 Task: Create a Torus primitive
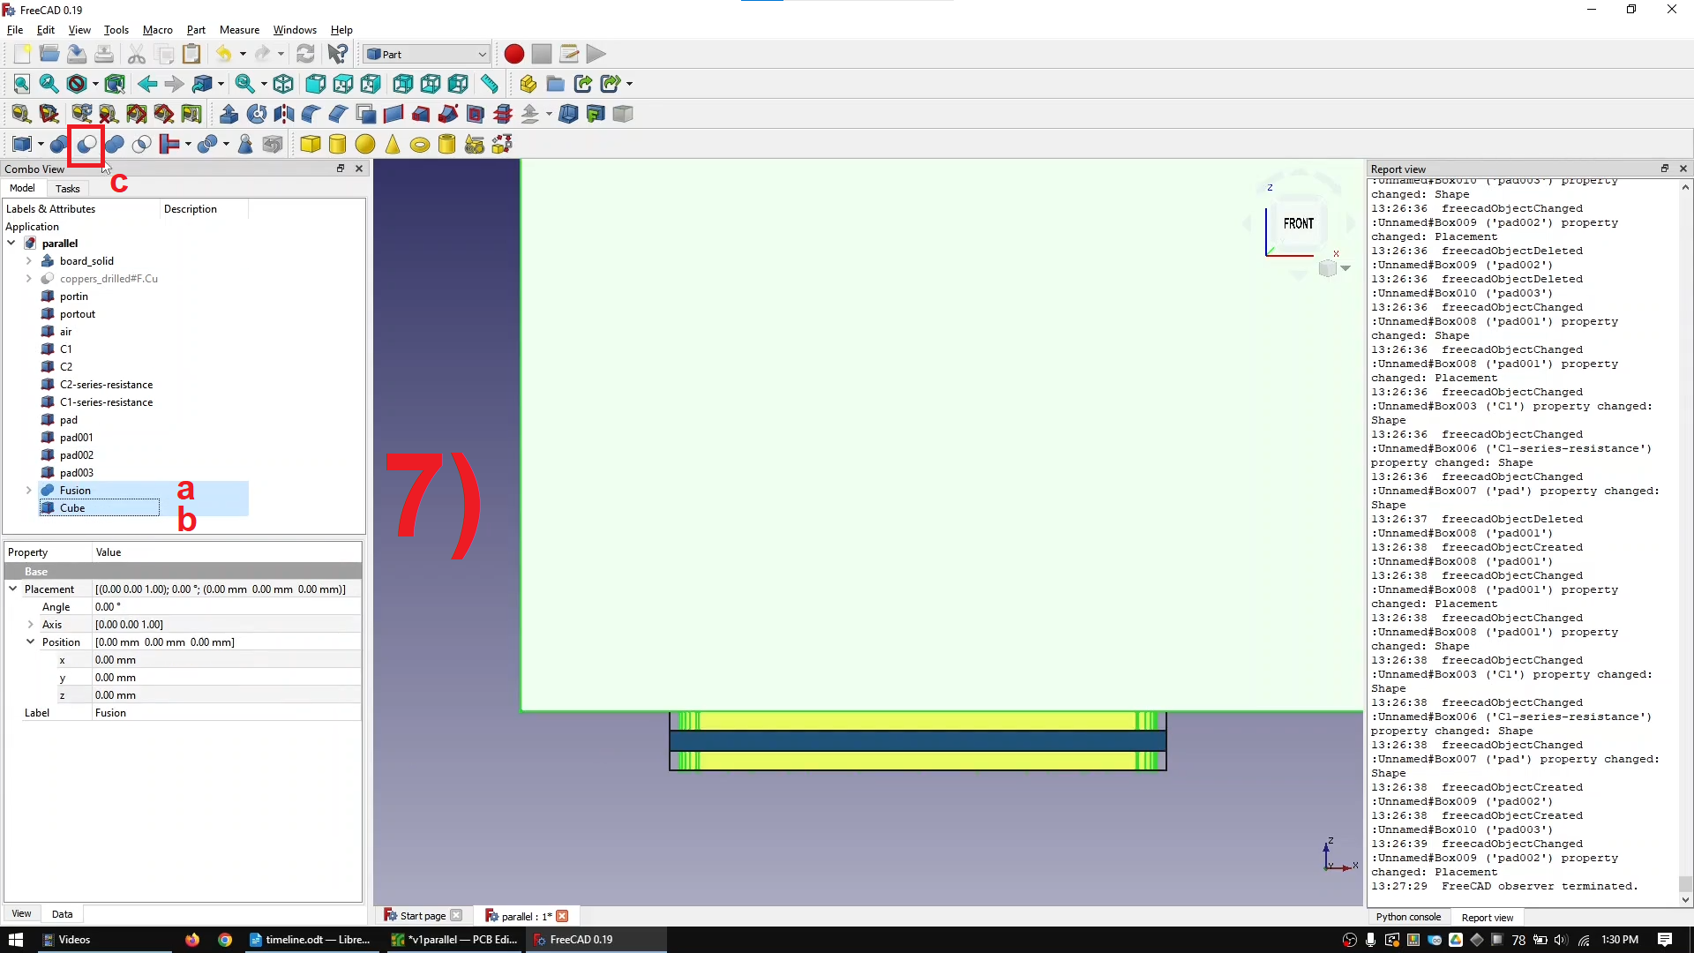[x=420, y=144]
